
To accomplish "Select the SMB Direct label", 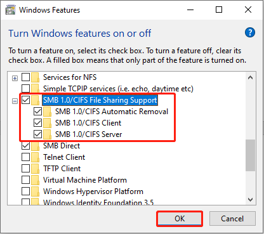I will point(62,146).
